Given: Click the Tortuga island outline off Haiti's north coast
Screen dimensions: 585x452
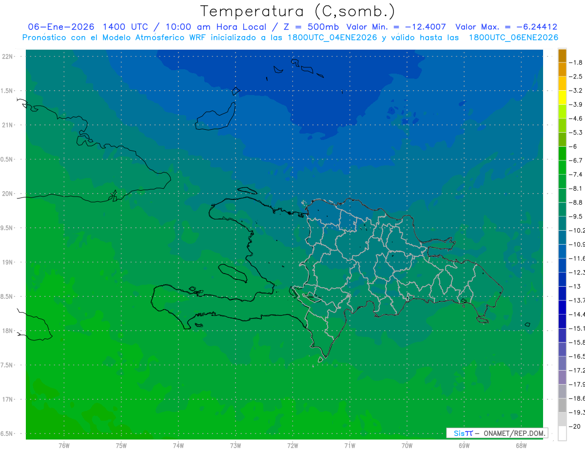Looking at the screenshot, I should [247, 191].
